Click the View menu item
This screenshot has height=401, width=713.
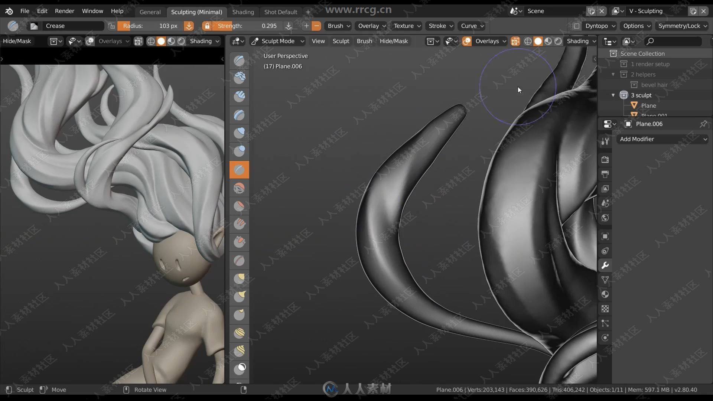(318, 40)
